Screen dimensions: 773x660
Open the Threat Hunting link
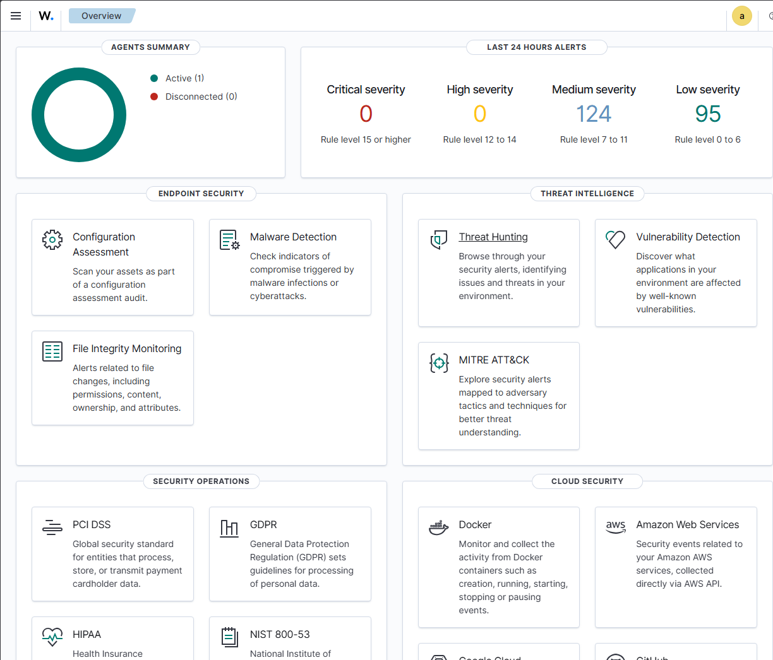tap(493, 237)
